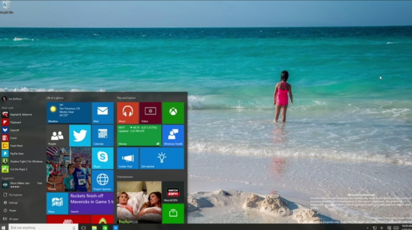This screenshot has height=230, width=412.
Task: Expand the All apps list
Action: (13, 219)
